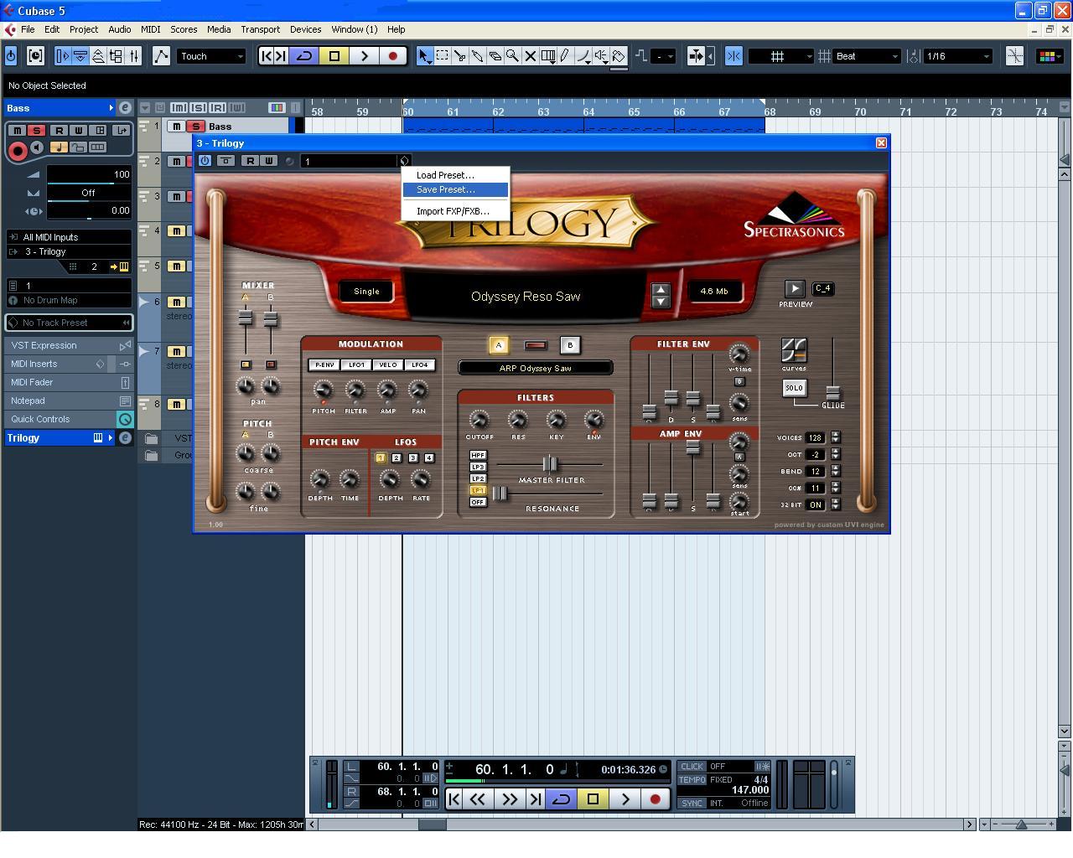Image resolution: width=1073 pixels, height=858 pixels.
Task: Open the snap type grid dropdown
Action: (781, 56)
